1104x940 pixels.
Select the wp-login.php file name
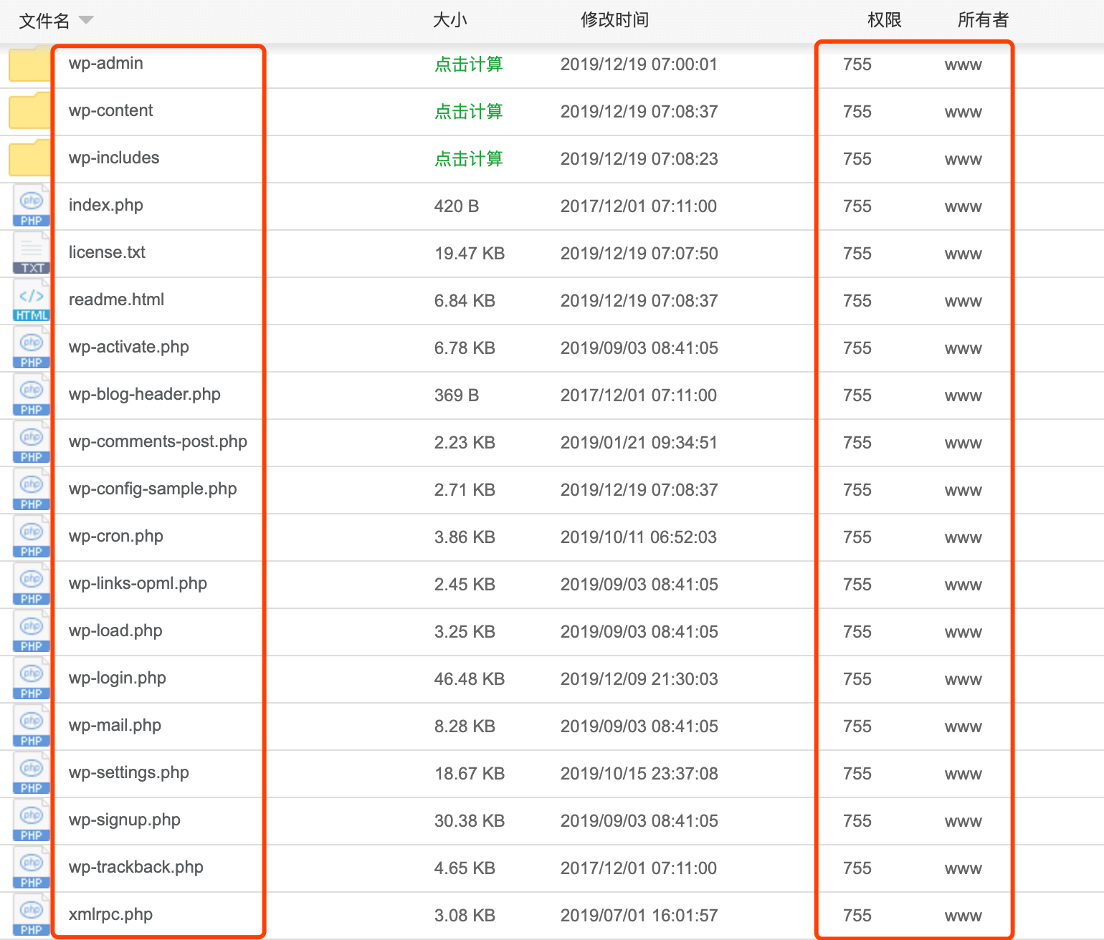[x=118, y=678]
